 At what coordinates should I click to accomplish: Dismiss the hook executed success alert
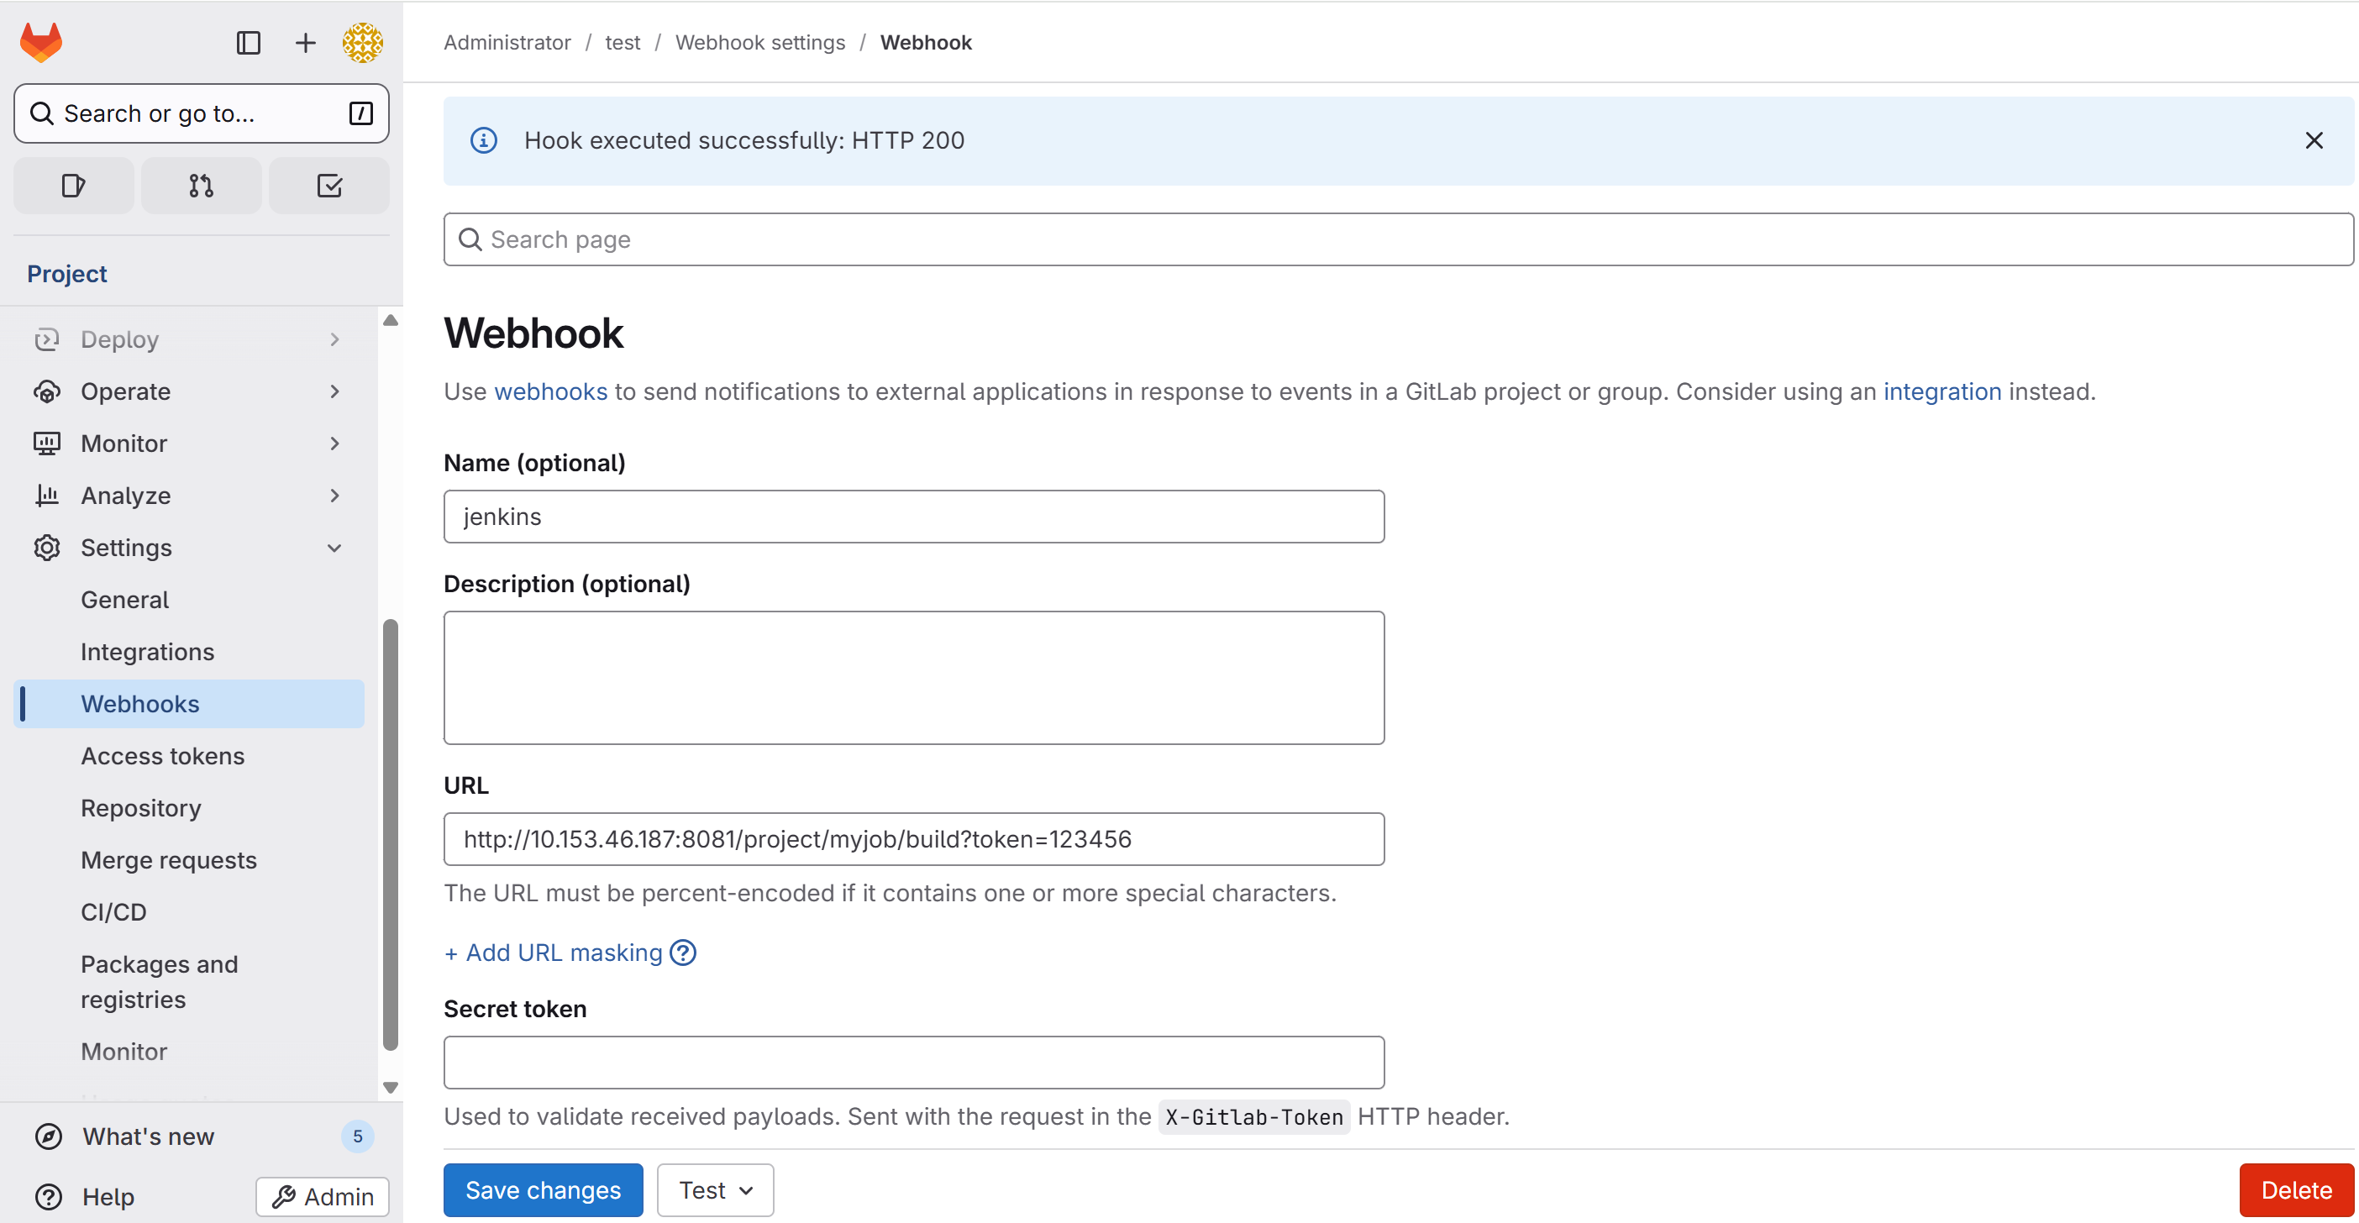2313,140
